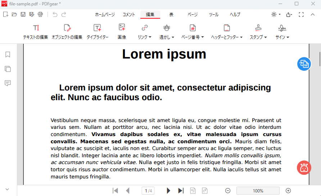
Task: Open the comments sidebar panel
Action: tap(8, 83)
